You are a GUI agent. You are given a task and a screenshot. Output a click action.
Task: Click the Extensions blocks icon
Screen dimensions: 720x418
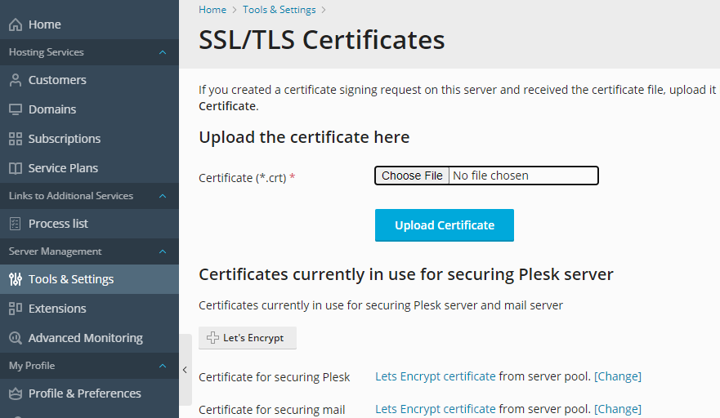[16, 309]
